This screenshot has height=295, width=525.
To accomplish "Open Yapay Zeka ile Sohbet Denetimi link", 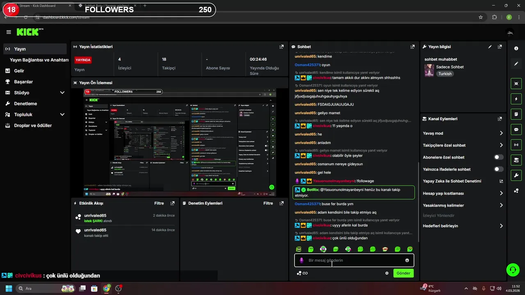I will tap(463, 181).
